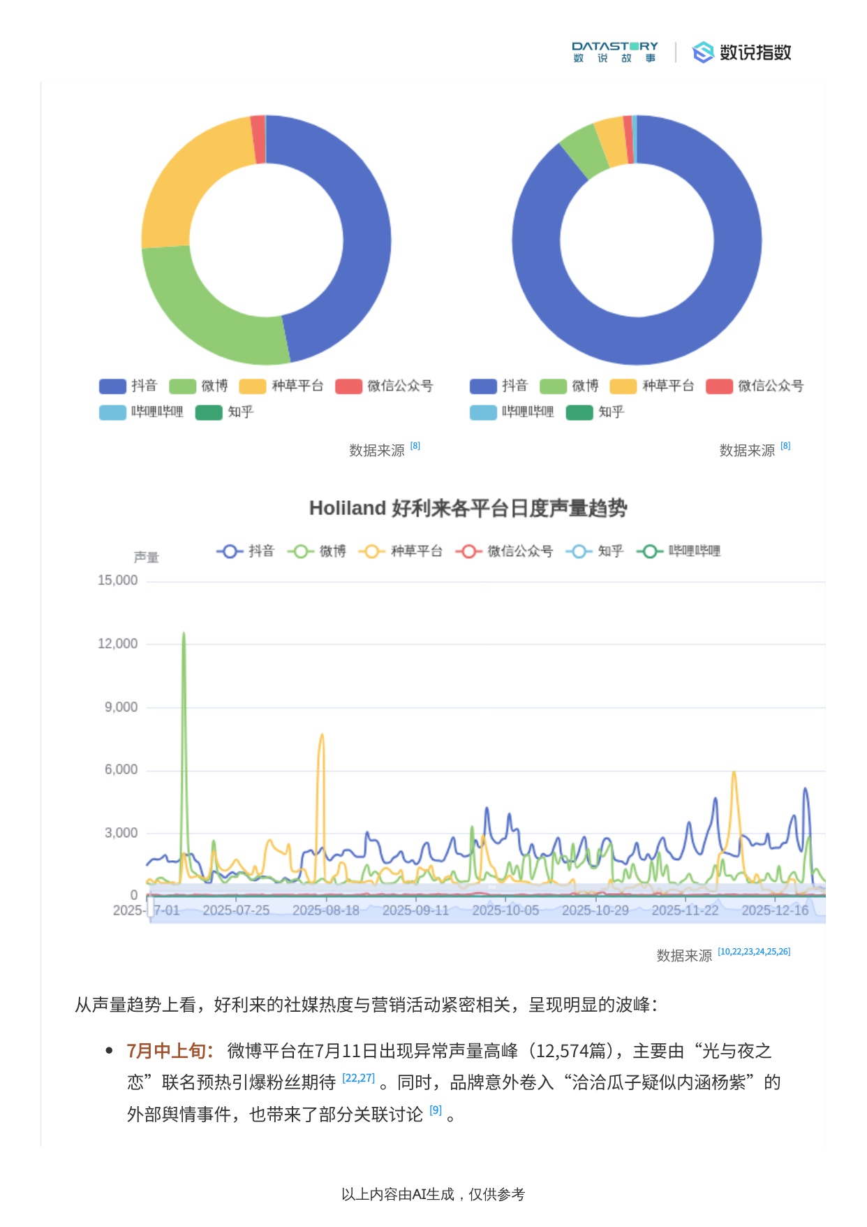This screenshot has width=867, height=1227.
Task: Click the 2025-10-05 x-axis date
Action: pos(505,910)
